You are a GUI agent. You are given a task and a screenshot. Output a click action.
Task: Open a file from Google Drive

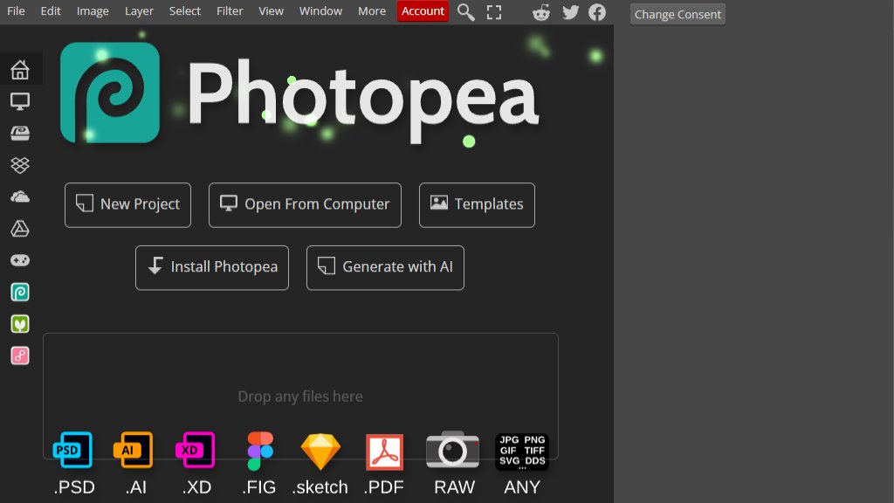pos(19,228)
